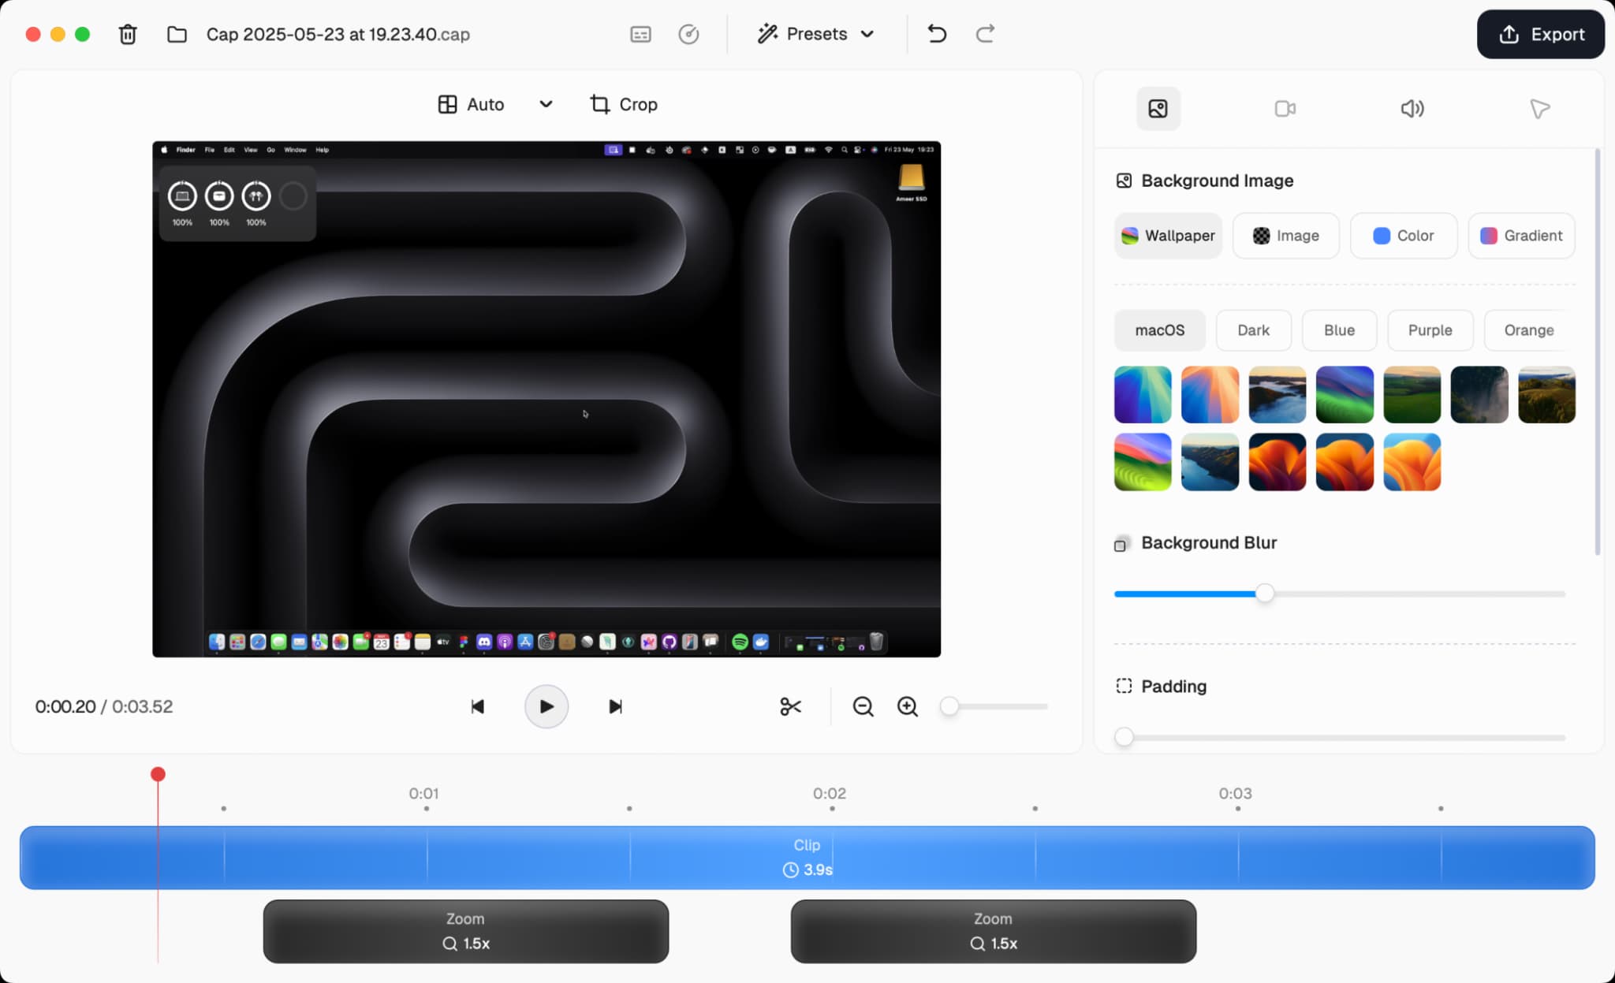
Task: Select the Purple wallpaper category
Action: [x=1429, y=330]
